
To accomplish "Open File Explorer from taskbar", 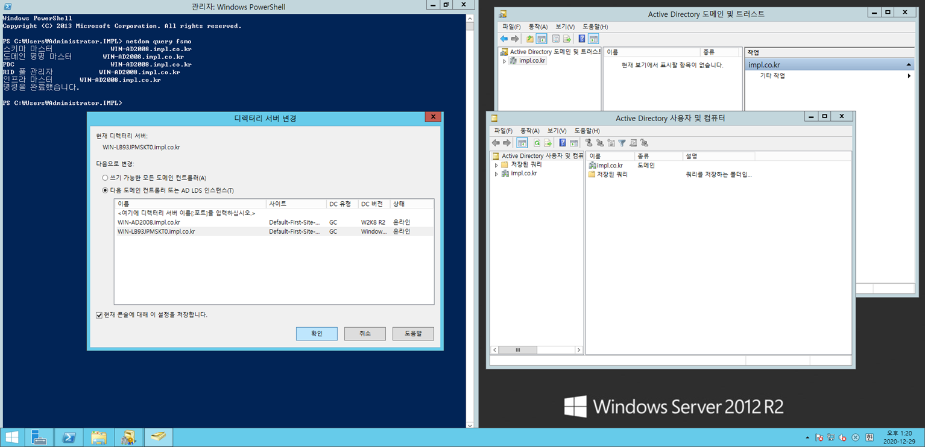I will coord(99,437).
